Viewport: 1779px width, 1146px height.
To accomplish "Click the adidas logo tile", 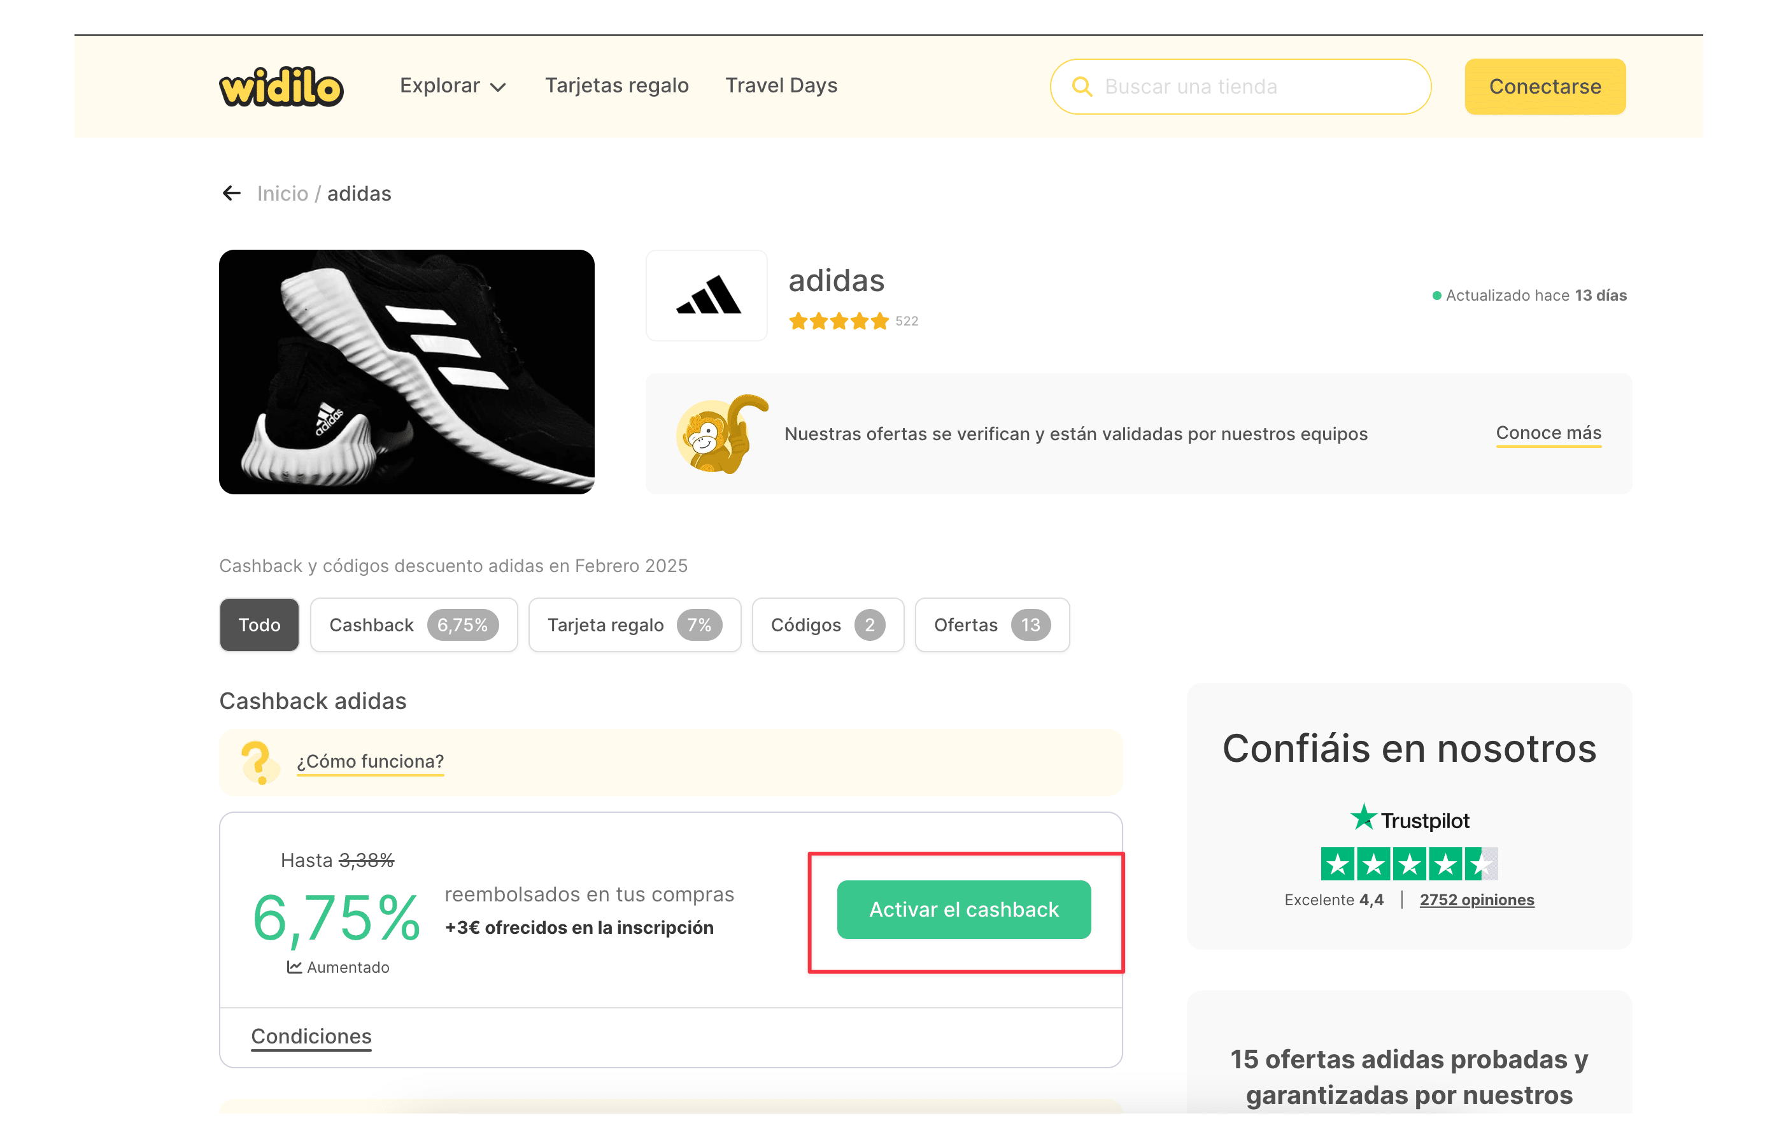I will (x=707, y=296).
